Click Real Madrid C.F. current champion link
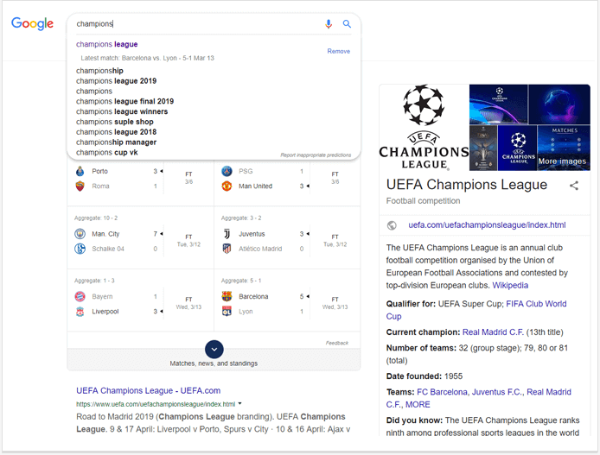The height and width of the screenshot is (455, 600). click(493, 332)
